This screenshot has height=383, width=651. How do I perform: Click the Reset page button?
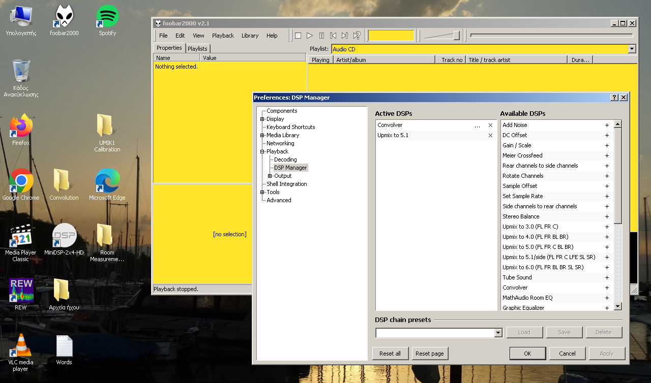(430, 354)
